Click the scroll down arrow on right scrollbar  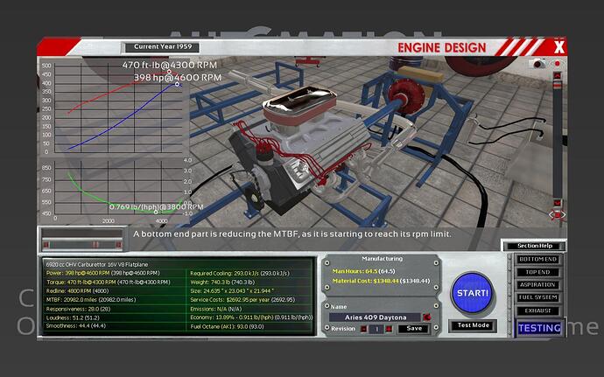point(555,201)
